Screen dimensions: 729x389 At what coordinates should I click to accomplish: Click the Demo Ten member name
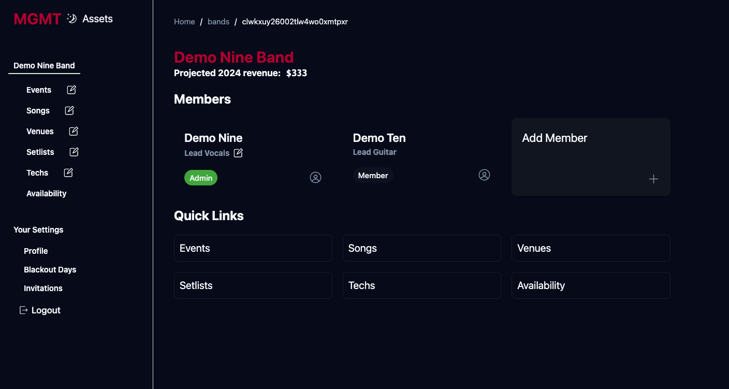click(x=380, y=138)
